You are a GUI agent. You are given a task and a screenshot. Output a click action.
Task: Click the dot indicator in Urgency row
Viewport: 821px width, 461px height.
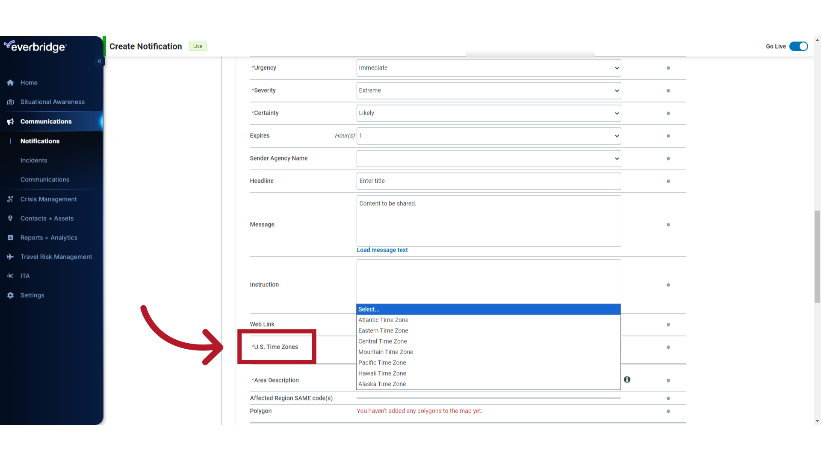click(x=668, y=68)
